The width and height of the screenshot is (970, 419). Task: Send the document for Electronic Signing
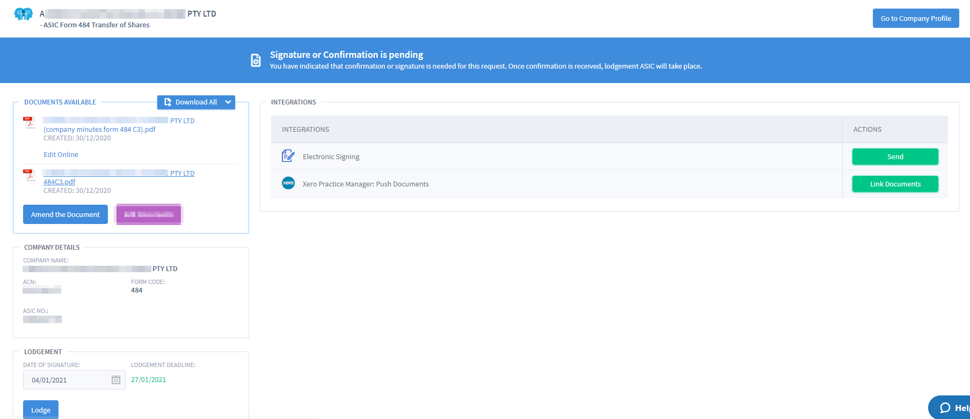coord(895,156)
